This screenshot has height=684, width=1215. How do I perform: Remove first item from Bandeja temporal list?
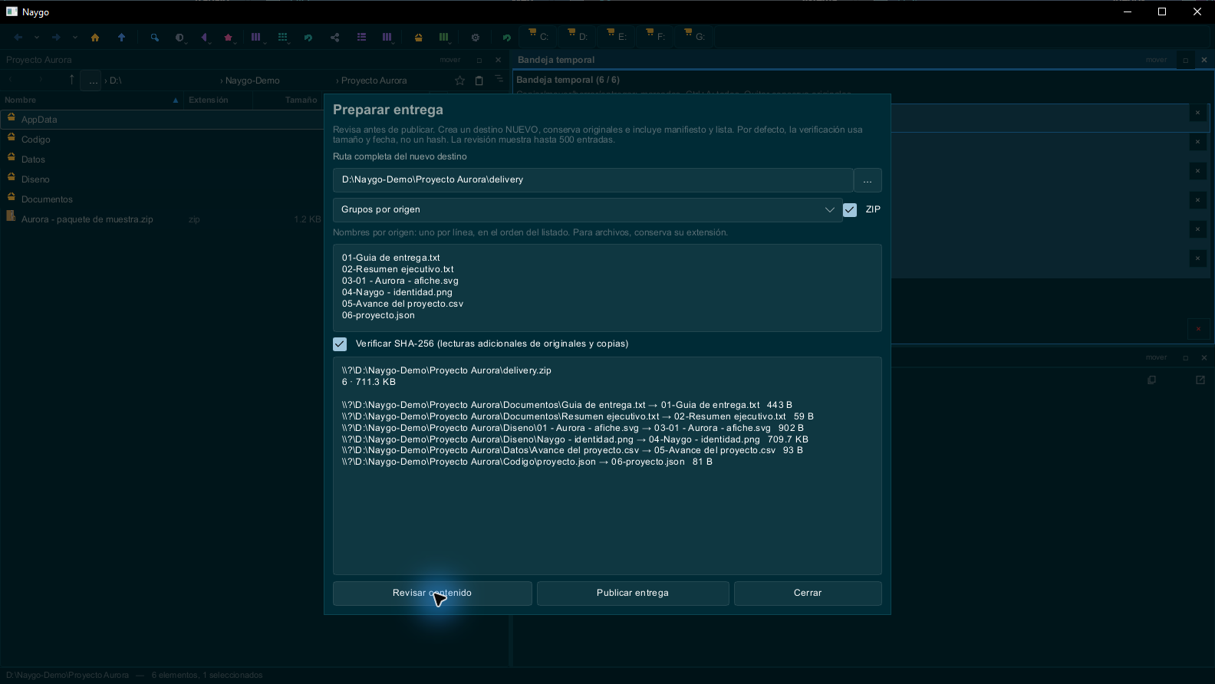tap(1197, 113)
